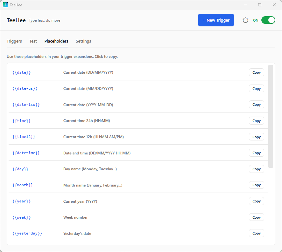Click the {{time}} placeholder text to copy it
The image size is (282, 252).
(x=20, y=120)
